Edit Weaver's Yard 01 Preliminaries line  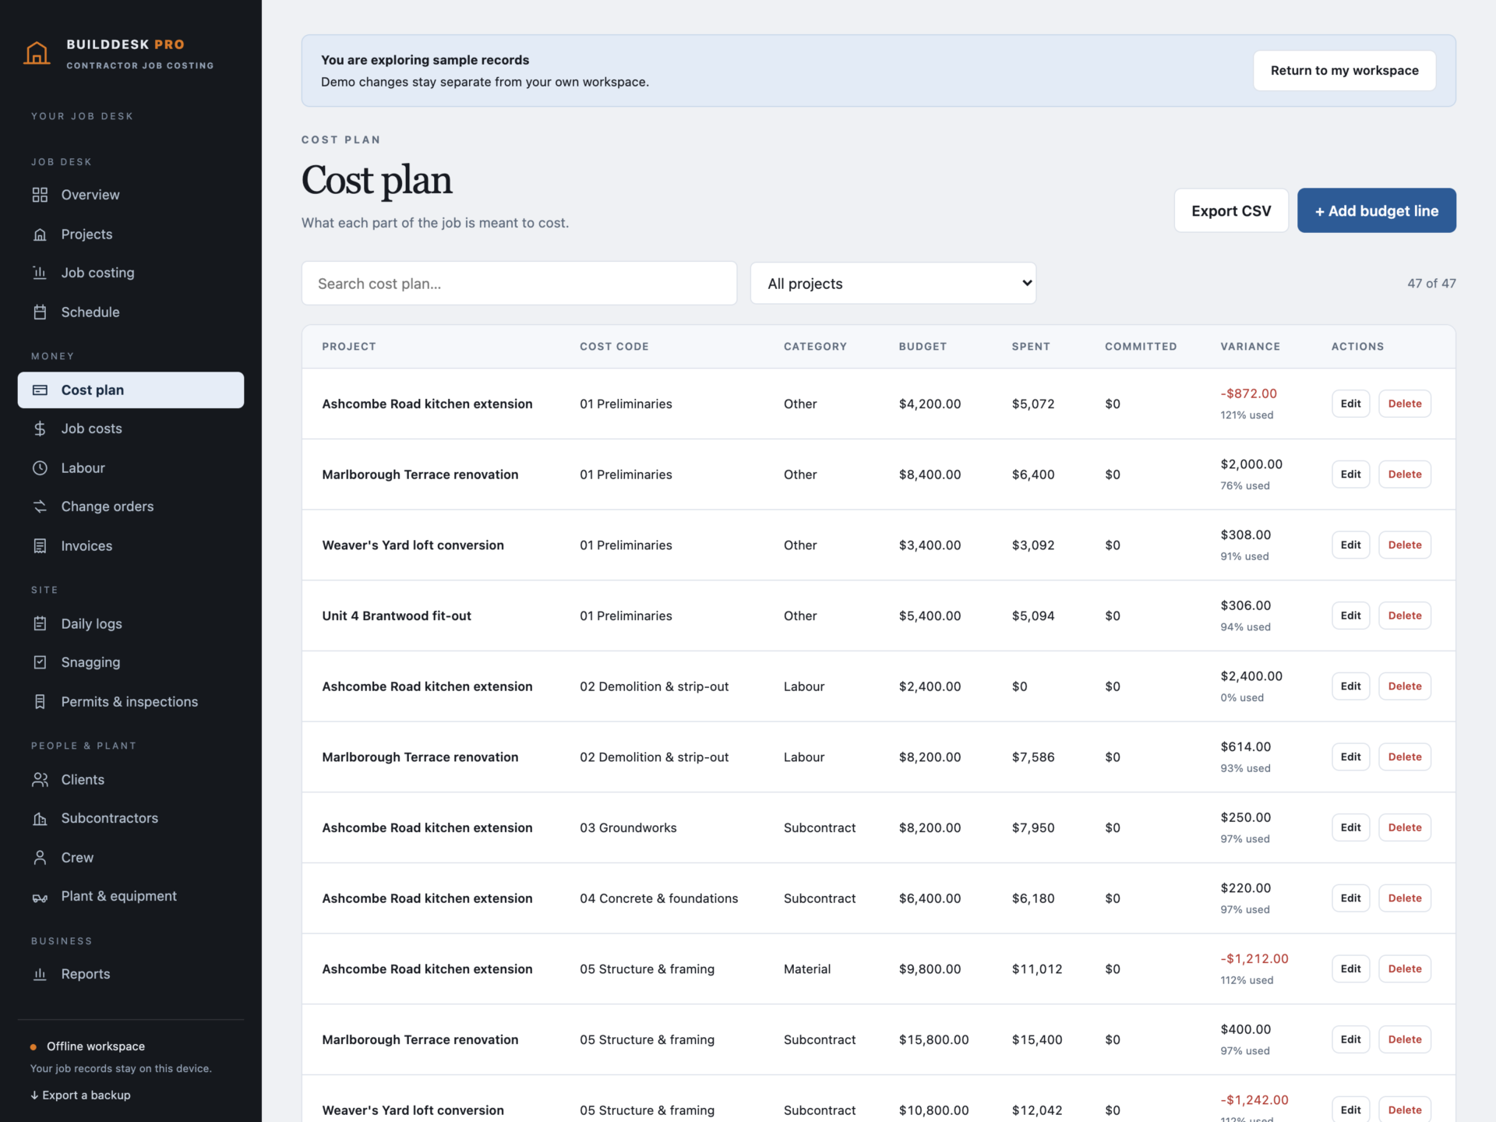pos(1350,545)
